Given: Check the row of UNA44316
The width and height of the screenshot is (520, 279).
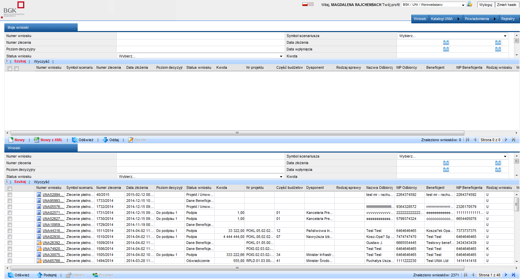Looking at the screenshot, I should (10, 231).
